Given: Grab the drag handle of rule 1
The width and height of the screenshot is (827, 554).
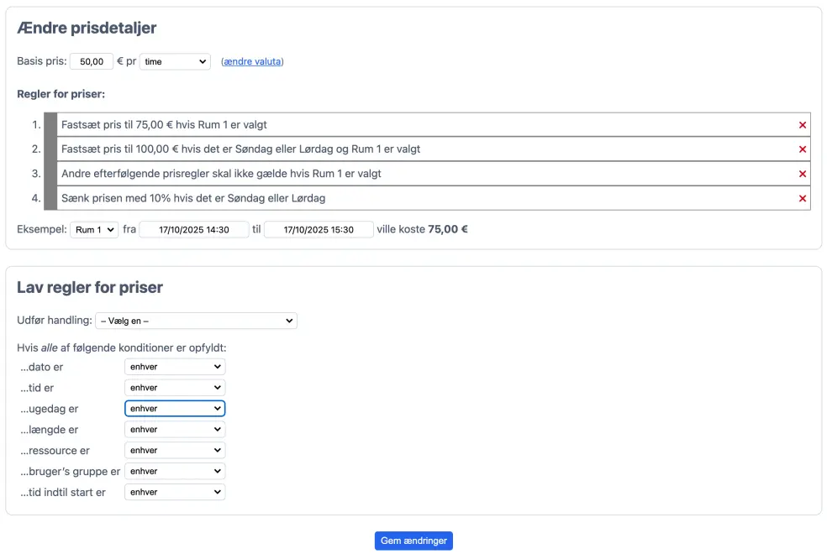Looking at the screenshot, I should click(x=50, y=125).
